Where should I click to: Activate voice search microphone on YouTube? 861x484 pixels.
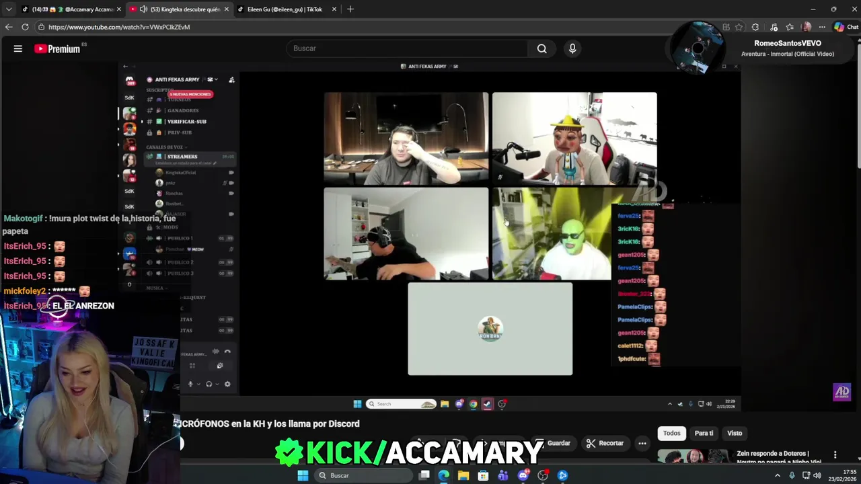coord(572,48)
